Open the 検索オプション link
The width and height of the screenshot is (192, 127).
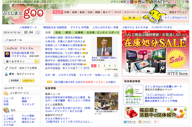(x=178, y=12)
